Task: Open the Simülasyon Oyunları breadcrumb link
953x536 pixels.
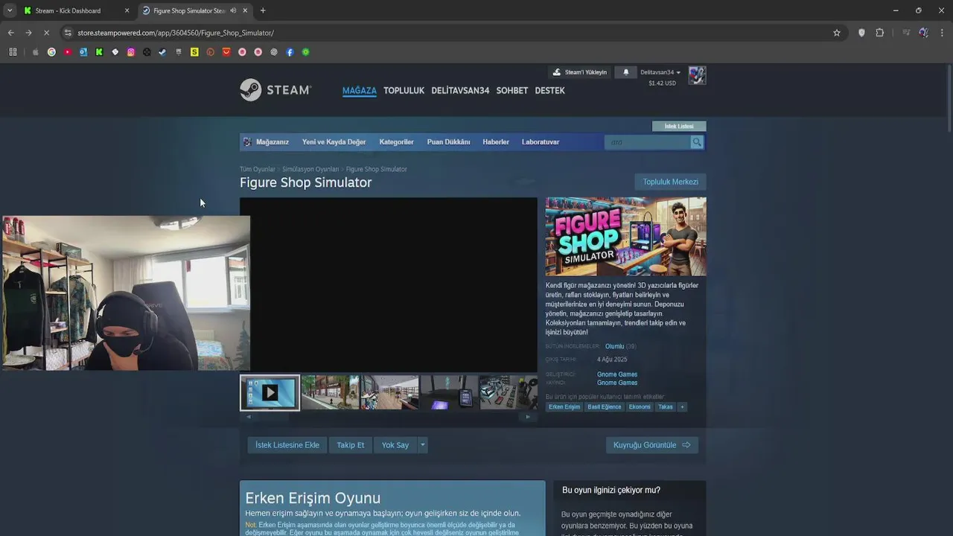Action: point(310,169)
